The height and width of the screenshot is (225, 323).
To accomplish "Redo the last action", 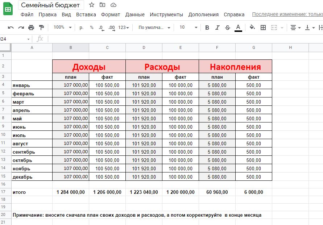I will click(x=21, y=28).
